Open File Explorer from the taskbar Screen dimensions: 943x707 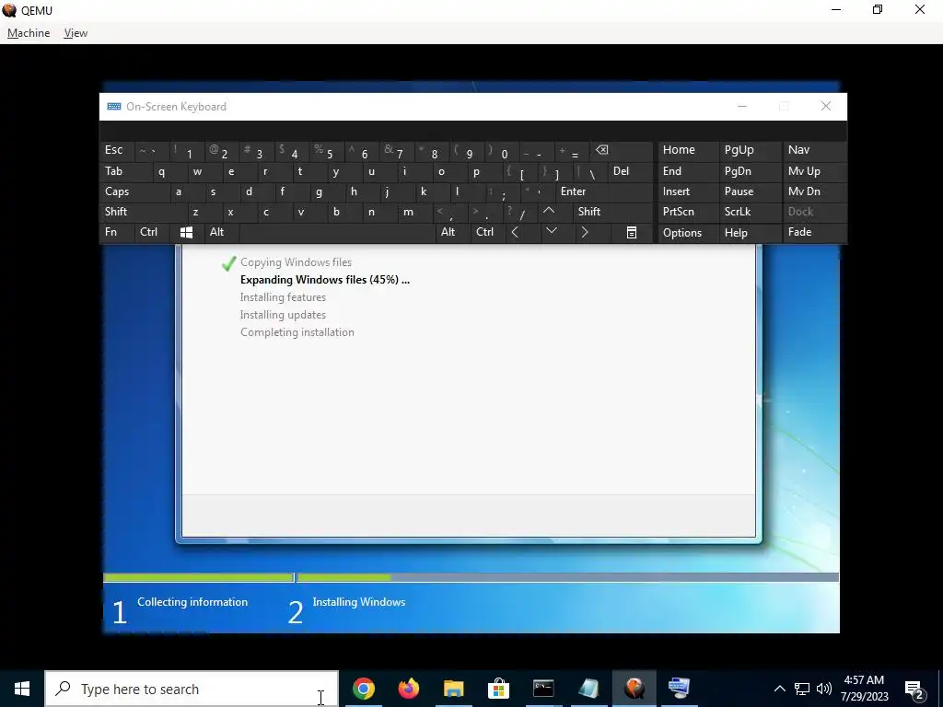point(453,689)
